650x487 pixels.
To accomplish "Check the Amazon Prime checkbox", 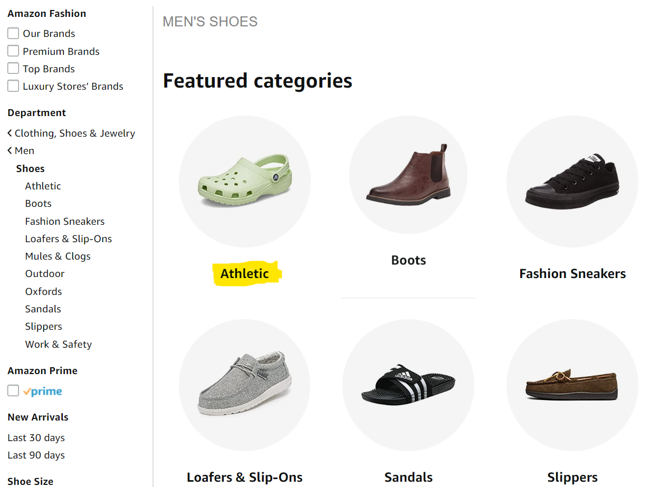I will tap(13, 391).
